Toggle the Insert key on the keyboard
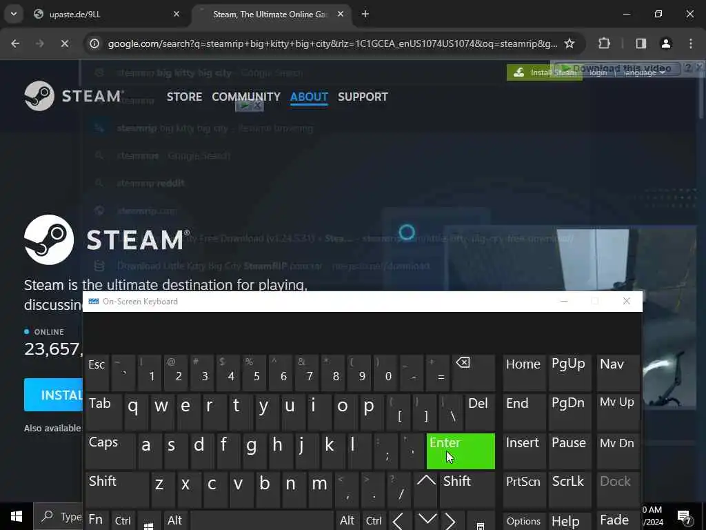The image size is (706, 530). (524, 451)
